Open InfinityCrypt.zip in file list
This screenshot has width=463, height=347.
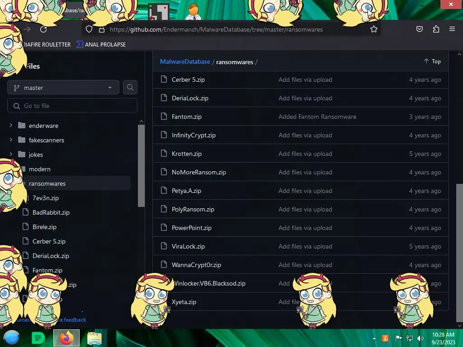click(194, 135)
